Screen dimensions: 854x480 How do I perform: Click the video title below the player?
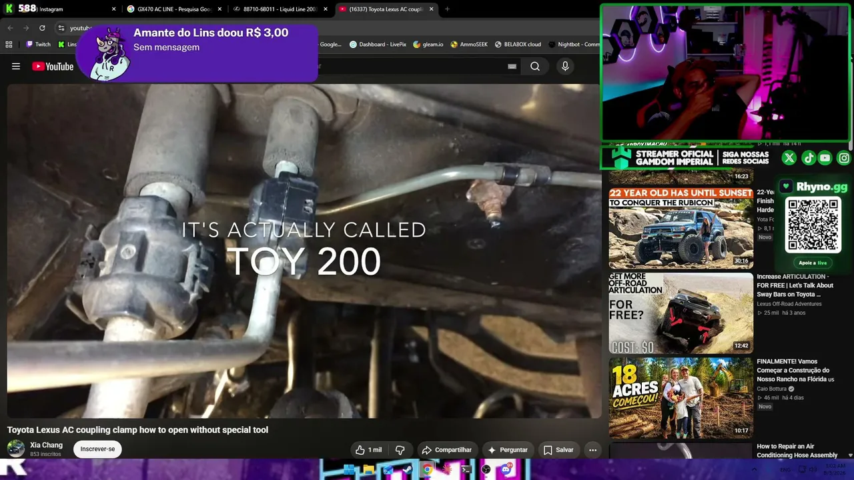click(137, 430)
